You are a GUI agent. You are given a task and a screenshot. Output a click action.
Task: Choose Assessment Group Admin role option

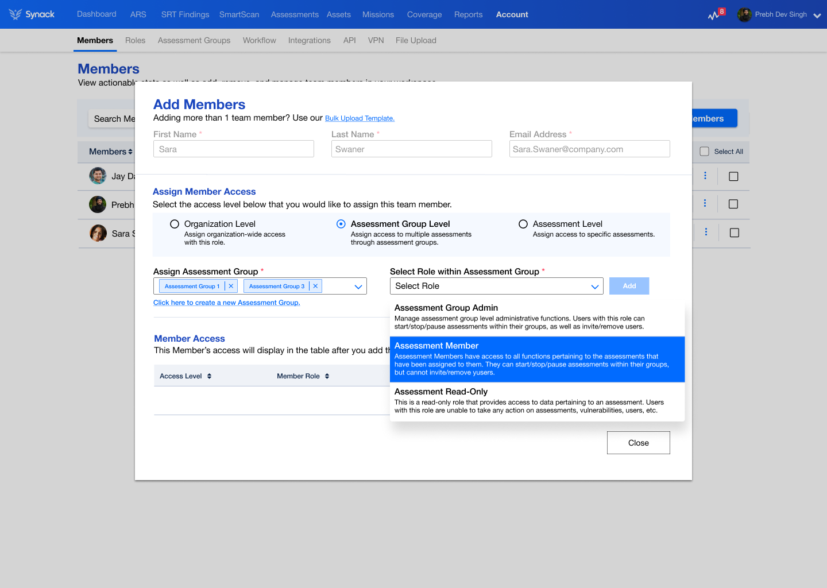pyautogui.click(x=538, y=317)
